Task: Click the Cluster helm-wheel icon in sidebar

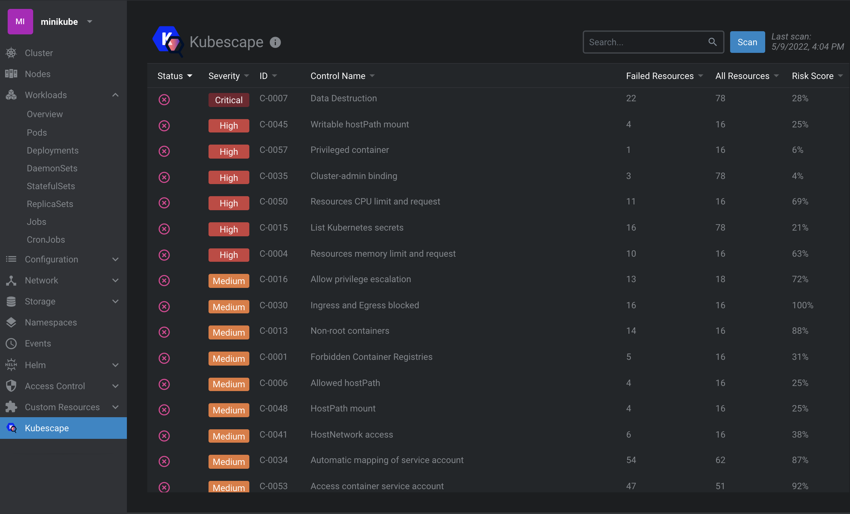Action: (11, 53)
